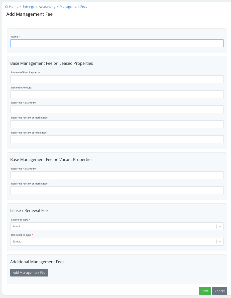Click the Minimum Amount input field
Viewport: 231px width, 298px height.
click(117, 94)
